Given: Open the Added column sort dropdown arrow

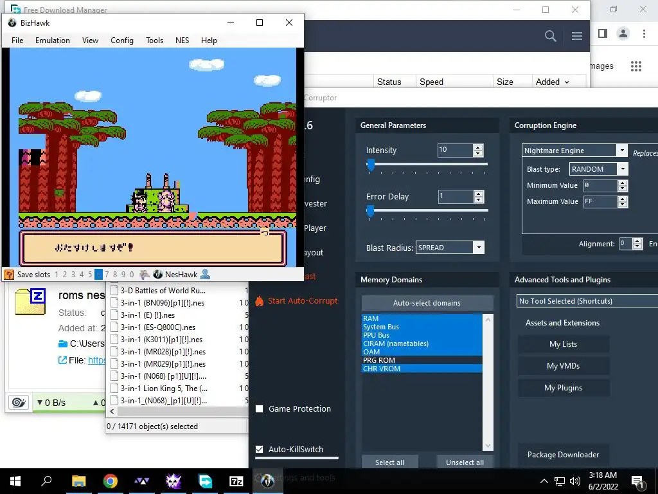Looking at the screenshot, I should (567, 82).
